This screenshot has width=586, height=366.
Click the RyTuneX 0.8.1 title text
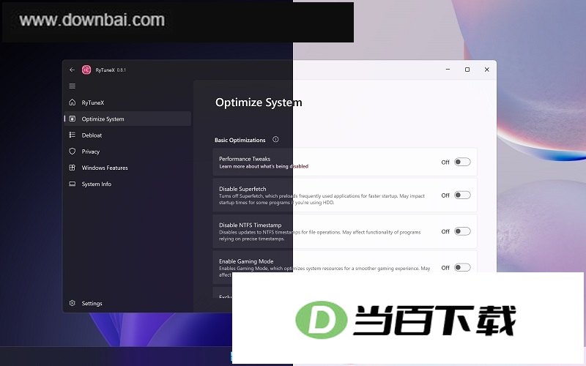click(111, 70)
